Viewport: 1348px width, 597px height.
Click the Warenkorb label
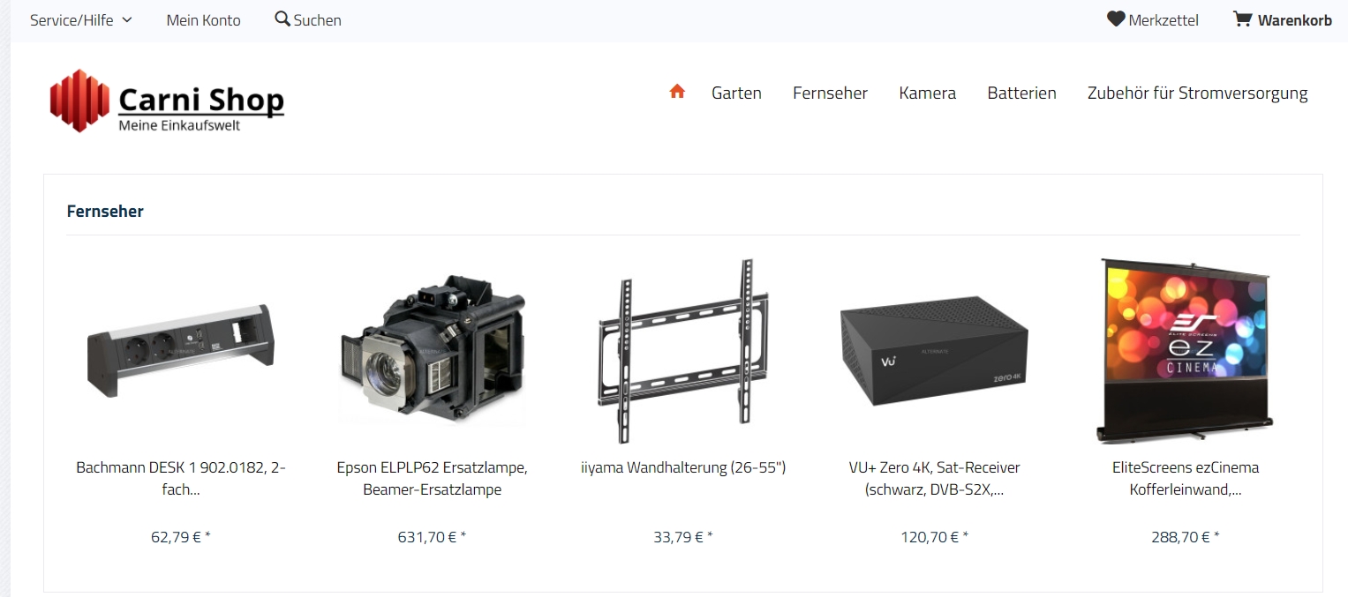(x=1295, y=20)
